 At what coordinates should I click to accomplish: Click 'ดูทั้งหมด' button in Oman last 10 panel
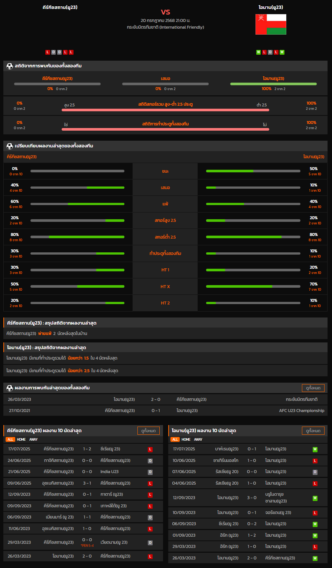313,431
